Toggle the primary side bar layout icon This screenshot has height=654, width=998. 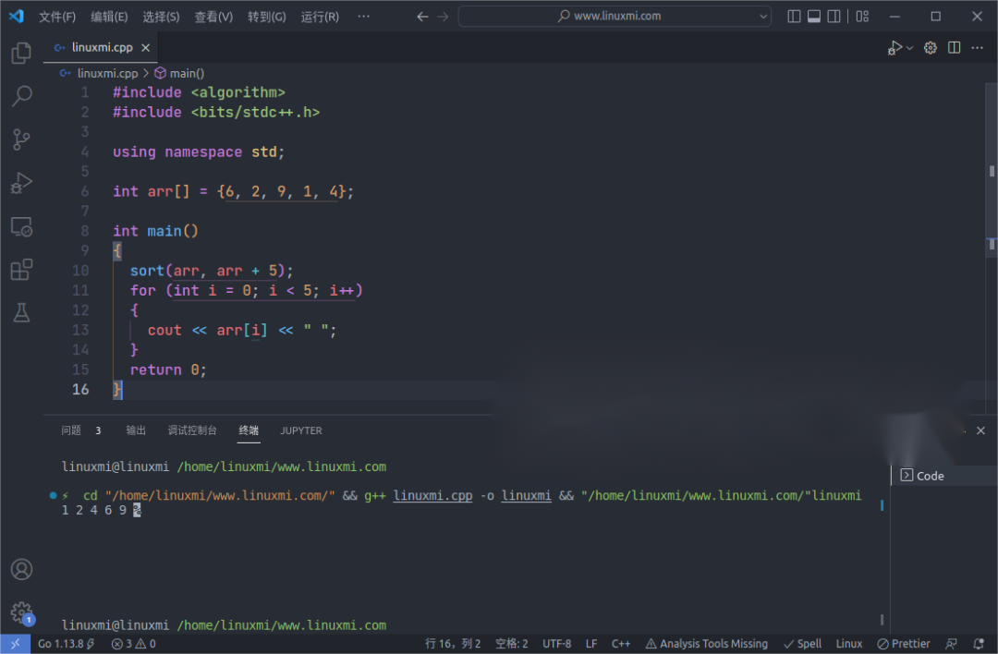(794, 17)
